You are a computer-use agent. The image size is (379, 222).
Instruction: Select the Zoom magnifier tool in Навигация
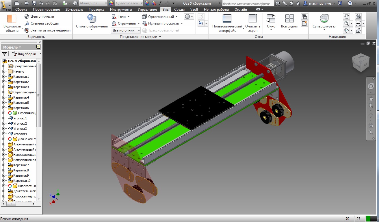[346, 23]
